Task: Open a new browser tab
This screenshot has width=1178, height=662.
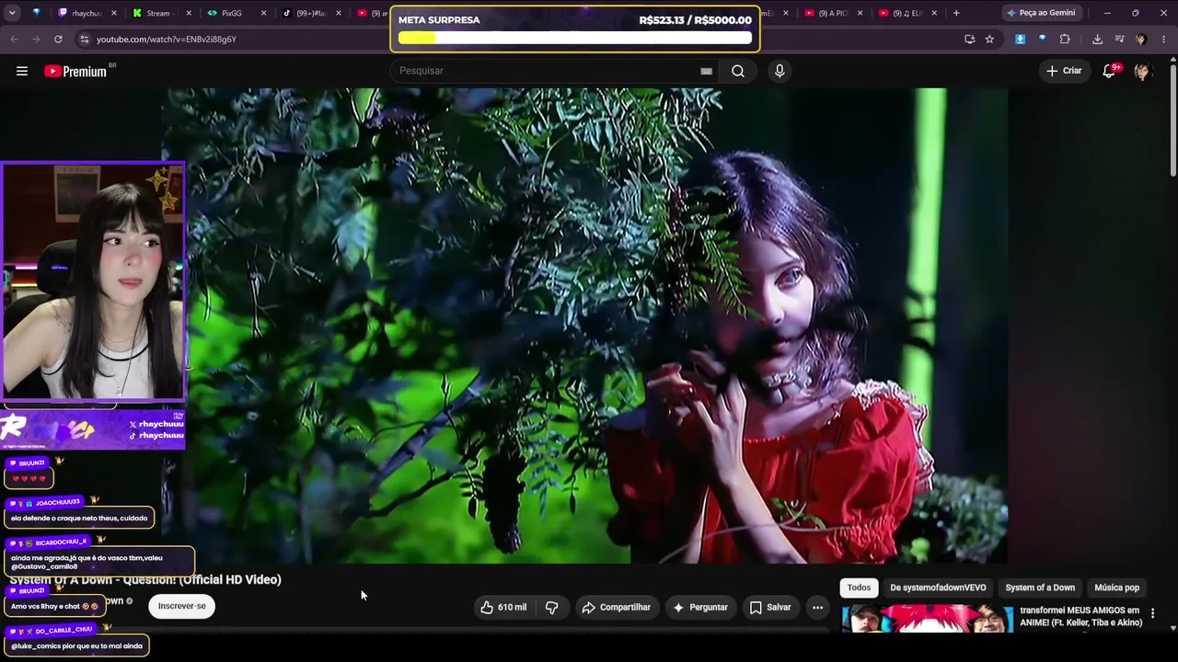Action: [x=956, y=13]
